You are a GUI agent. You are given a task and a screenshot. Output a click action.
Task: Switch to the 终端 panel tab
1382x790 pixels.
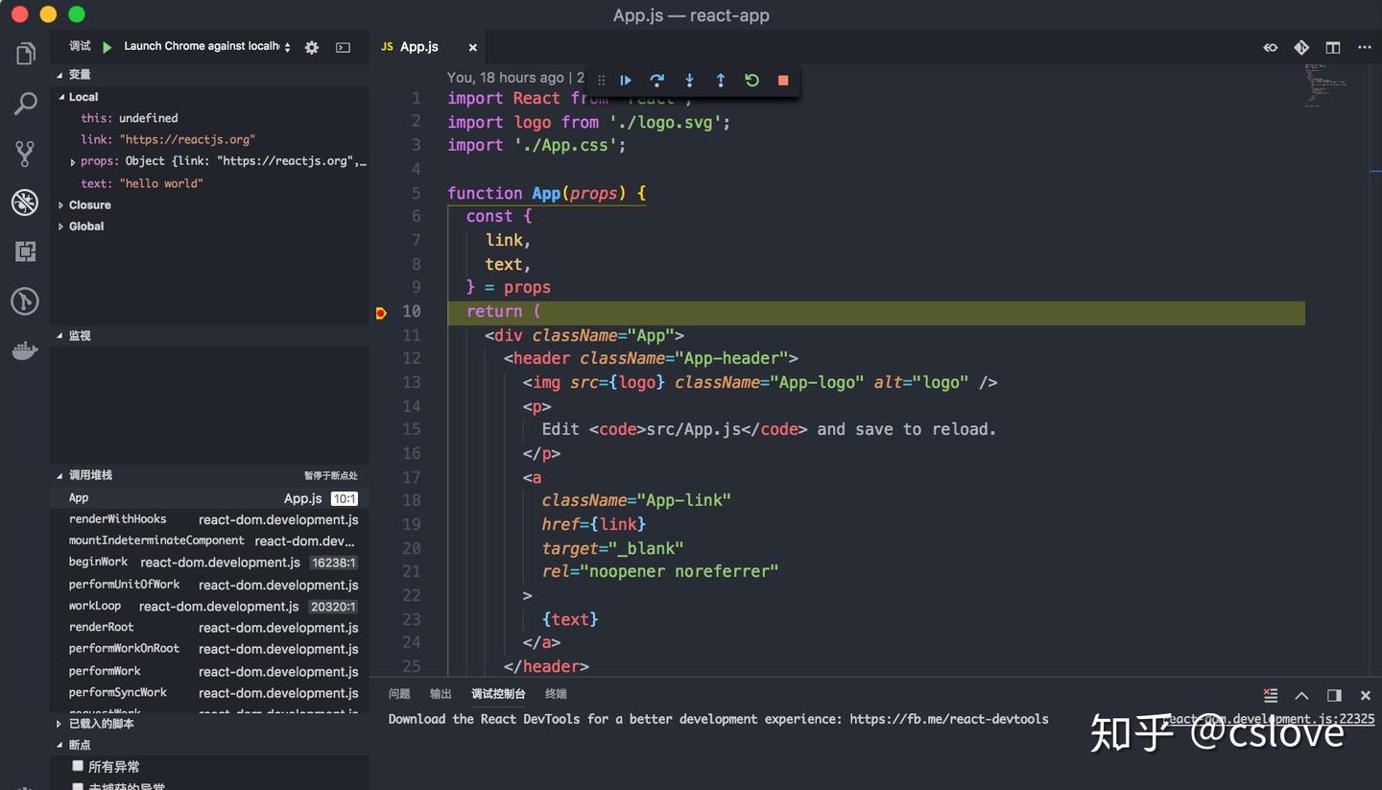556,694
